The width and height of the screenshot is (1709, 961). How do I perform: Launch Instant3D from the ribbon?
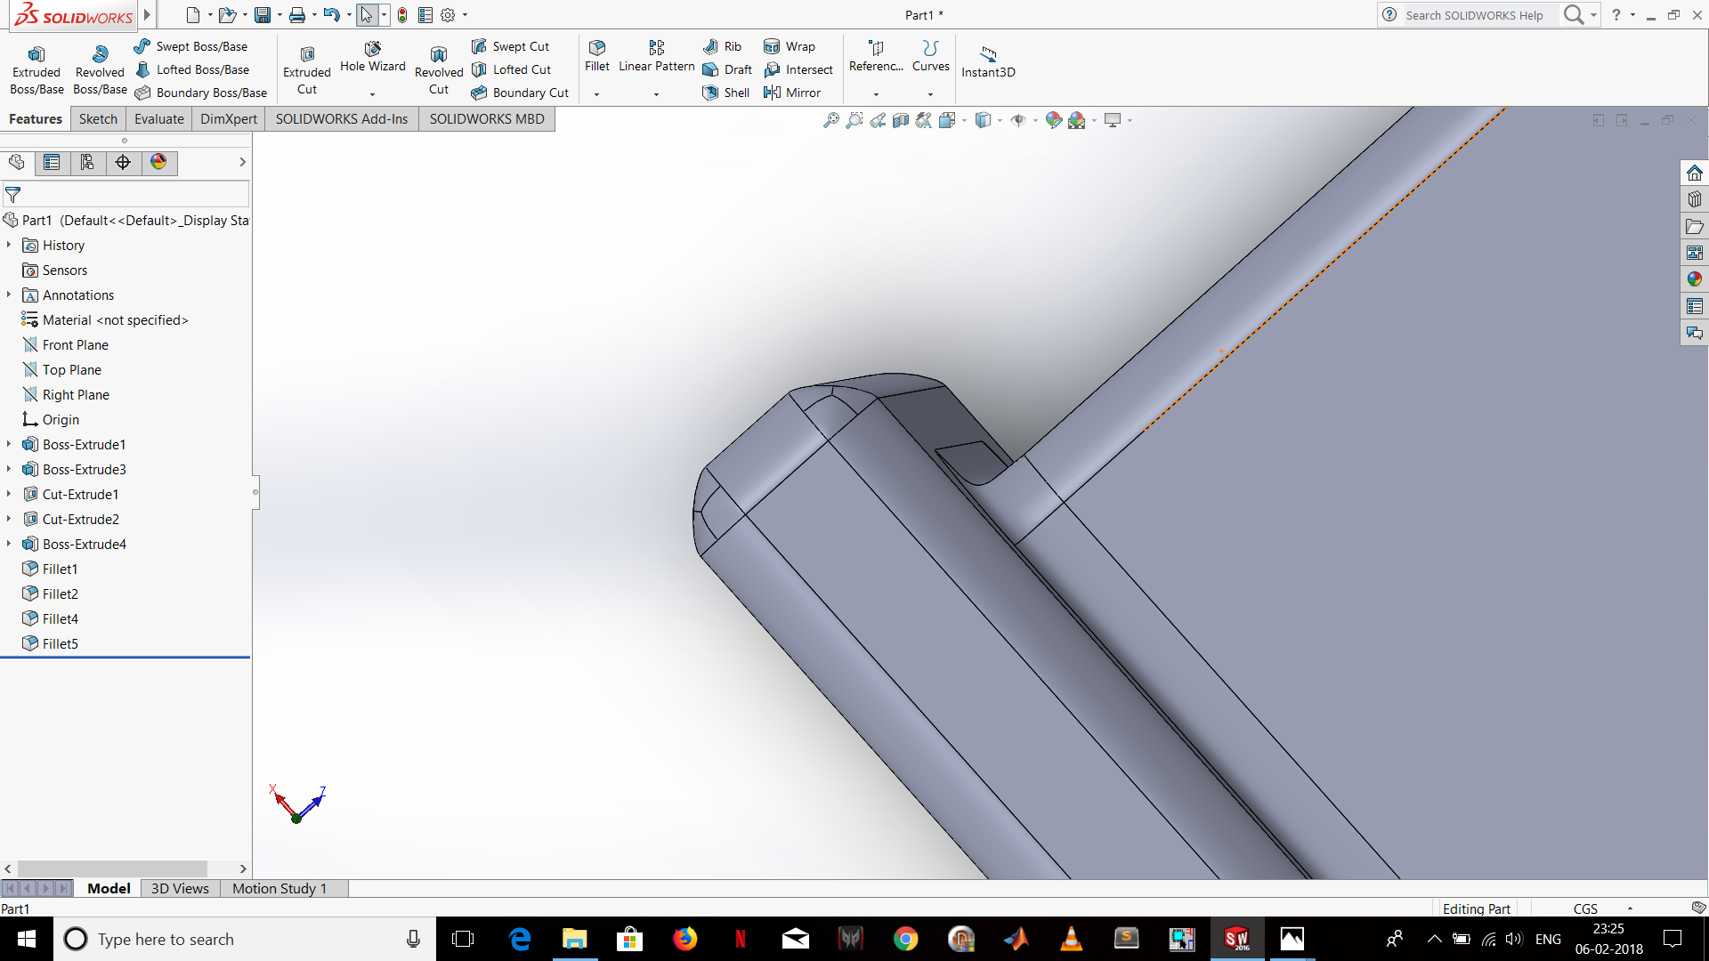tap(987, 61)
